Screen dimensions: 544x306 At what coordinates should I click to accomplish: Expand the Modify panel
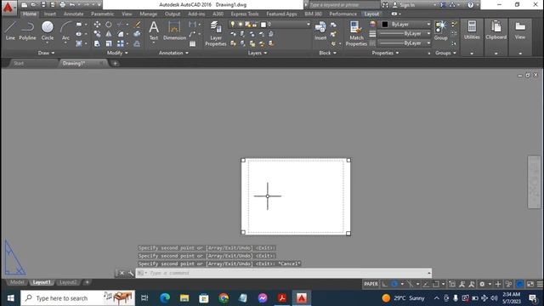pyautogui.click(x=117, y=53)
